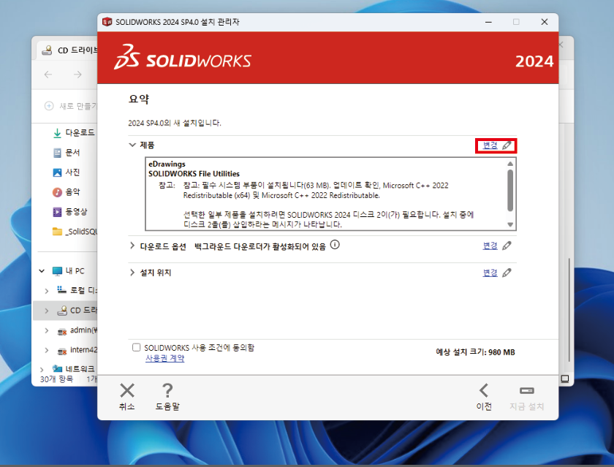Open 음악 folder in Explorer sidebar
The image size is (614, 467).
pyautogui.click(x=67, y=191)
